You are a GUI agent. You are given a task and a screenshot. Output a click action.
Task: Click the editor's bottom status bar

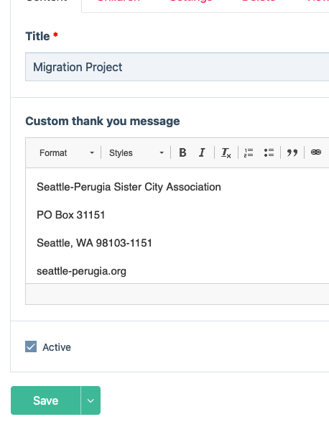click(177, 294)
